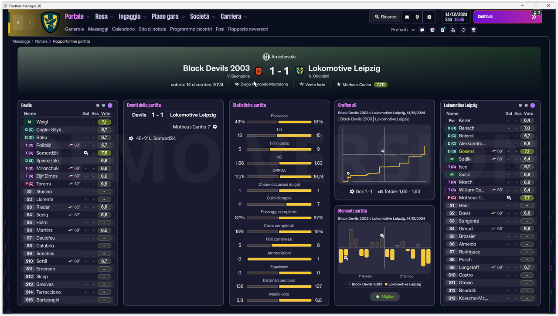
Task: Click Samardžić's green 7,5 rating badge
Action: pos(104,153)
